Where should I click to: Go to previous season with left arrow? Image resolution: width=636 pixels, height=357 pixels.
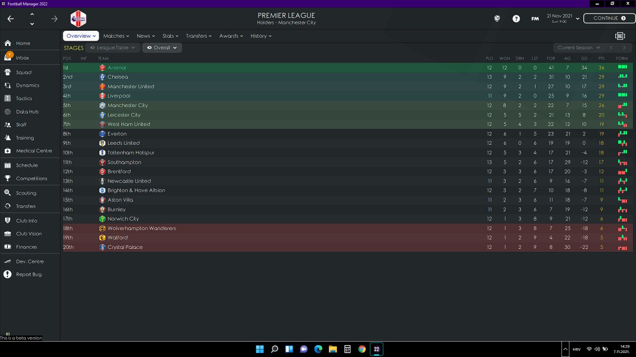click(611, 48)
